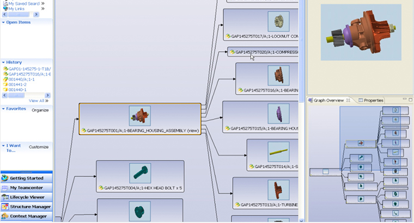
Task: Collapse the Favorites section
Action: pos(3,109)
